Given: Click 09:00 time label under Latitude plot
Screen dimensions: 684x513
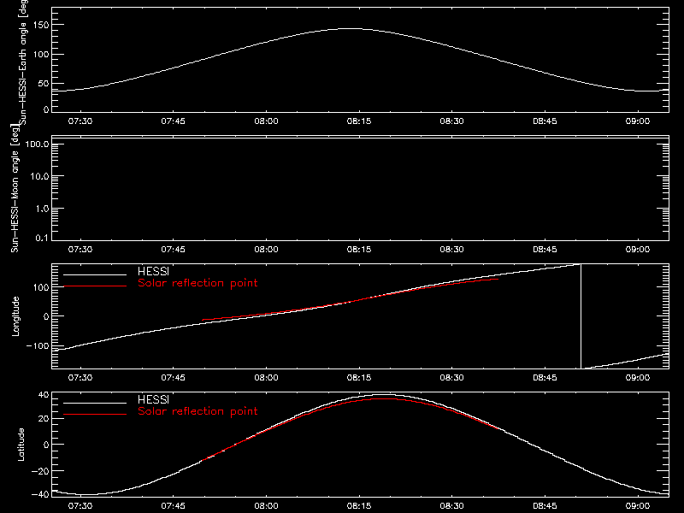Looking at the screenshot, I should [638, 506].
